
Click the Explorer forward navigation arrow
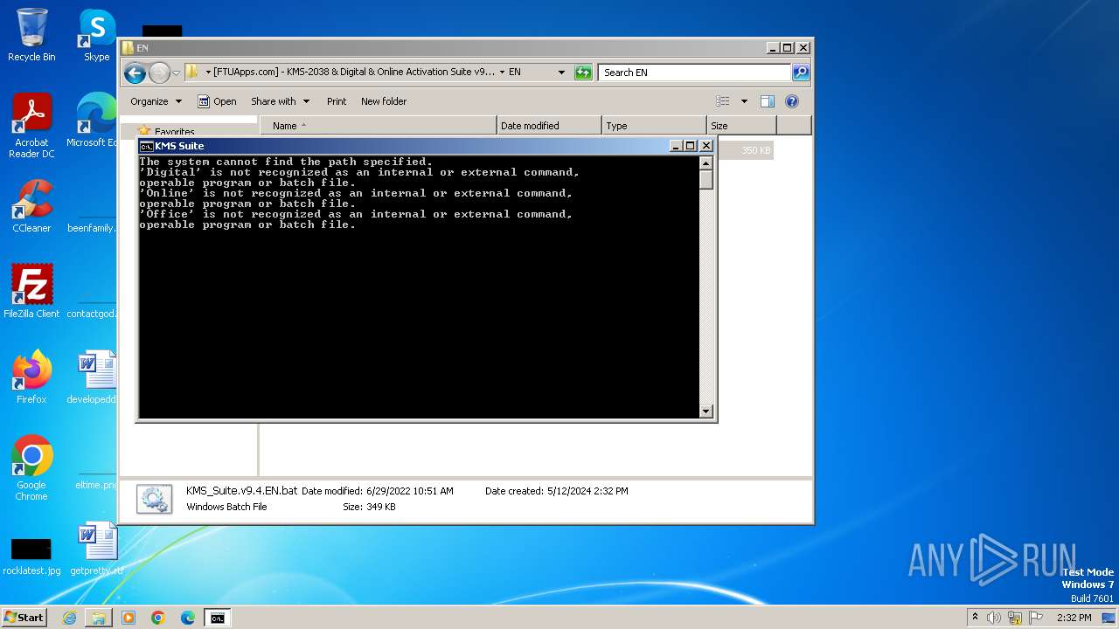tap(159, 73)
